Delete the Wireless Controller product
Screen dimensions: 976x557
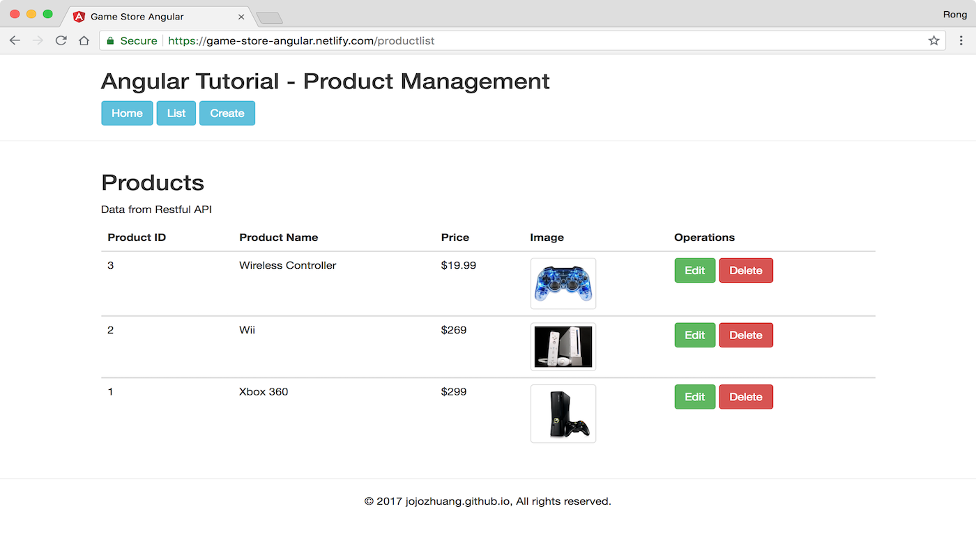coord(746,270)
